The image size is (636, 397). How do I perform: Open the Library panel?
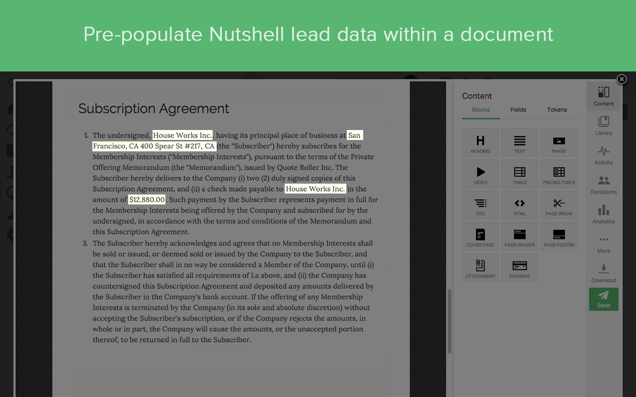tap(603, 126)
